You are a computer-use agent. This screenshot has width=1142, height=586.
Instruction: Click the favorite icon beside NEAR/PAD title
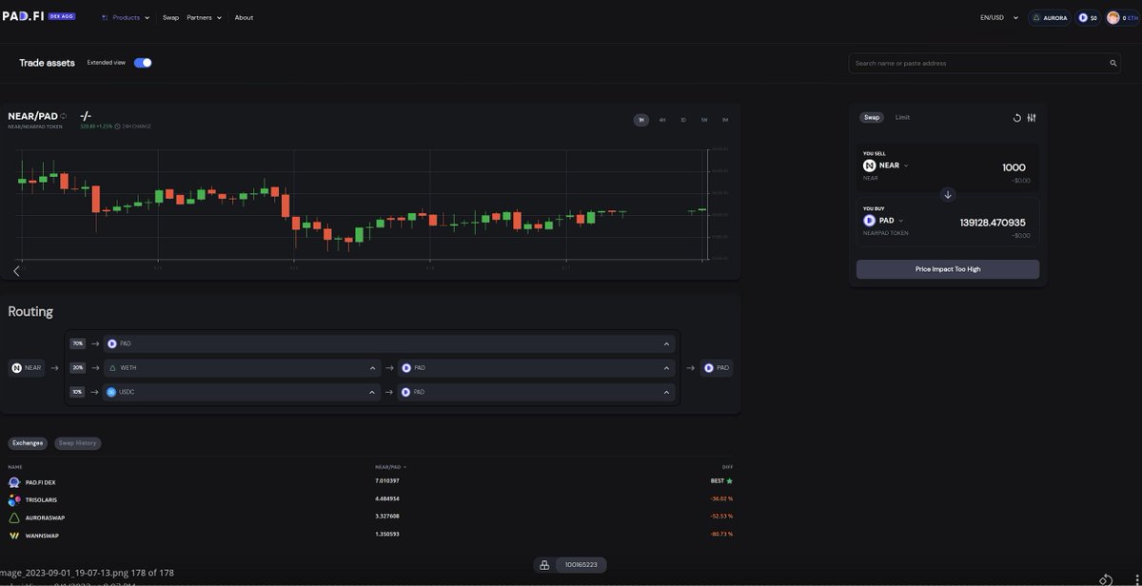coord(64,116)
